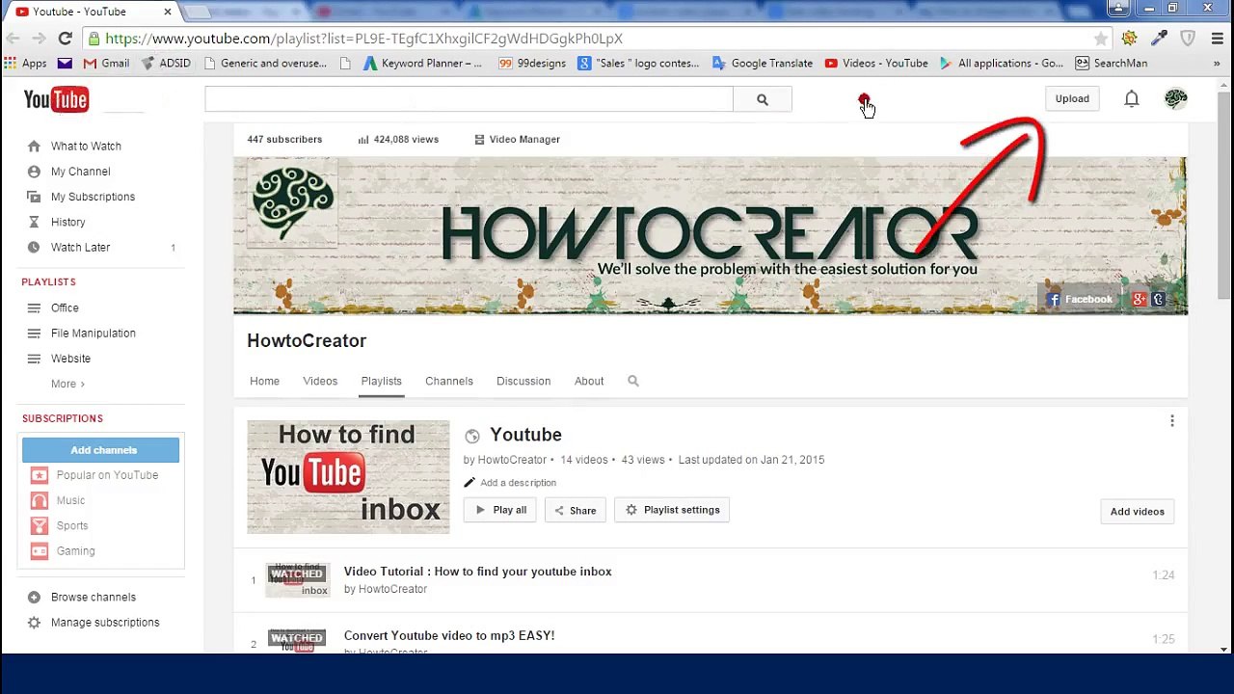
Task: Open the Chrome menu button
Action: [1218, 39]
